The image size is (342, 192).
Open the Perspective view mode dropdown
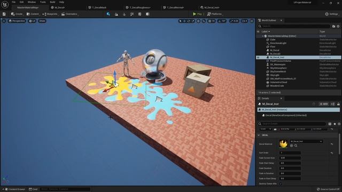point(17,21)
